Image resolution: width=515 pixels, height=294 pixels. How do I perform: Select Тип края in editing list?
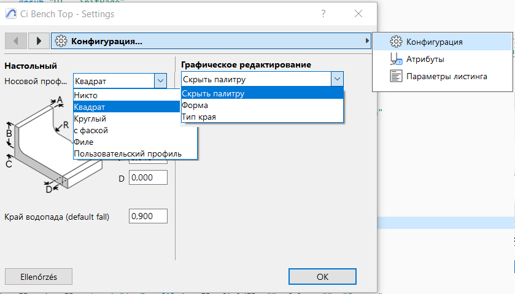pyautogui.click(x=199, y=117)
